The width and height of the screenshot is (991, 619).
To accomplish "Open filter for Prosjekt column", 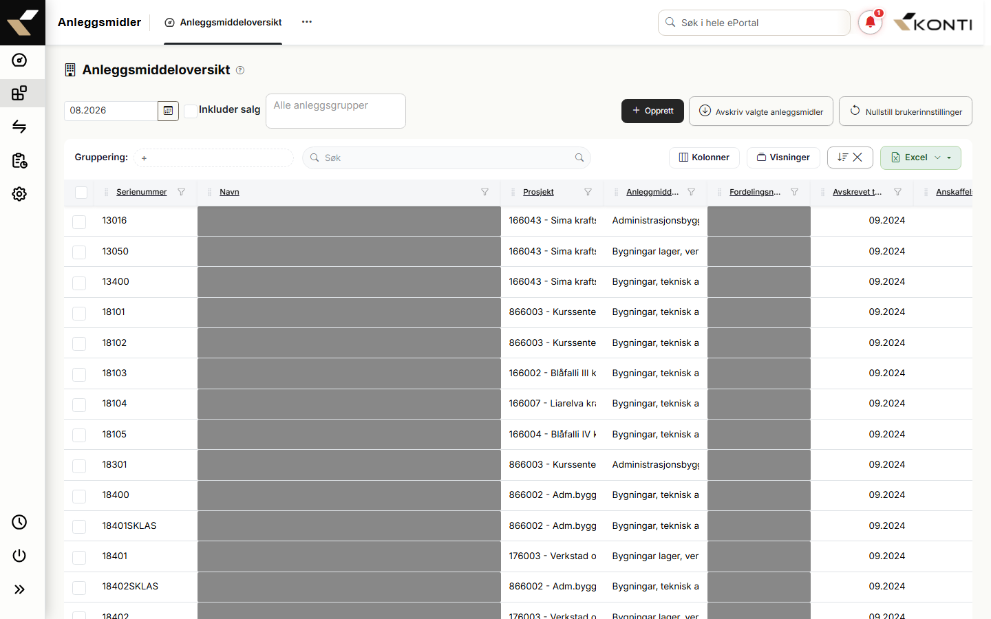I will point(588,192).
